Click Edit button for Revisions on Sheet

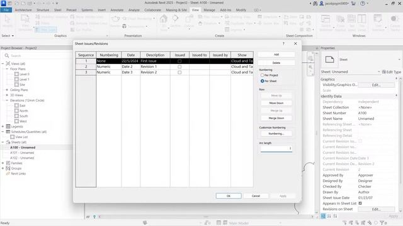[377, 209]
